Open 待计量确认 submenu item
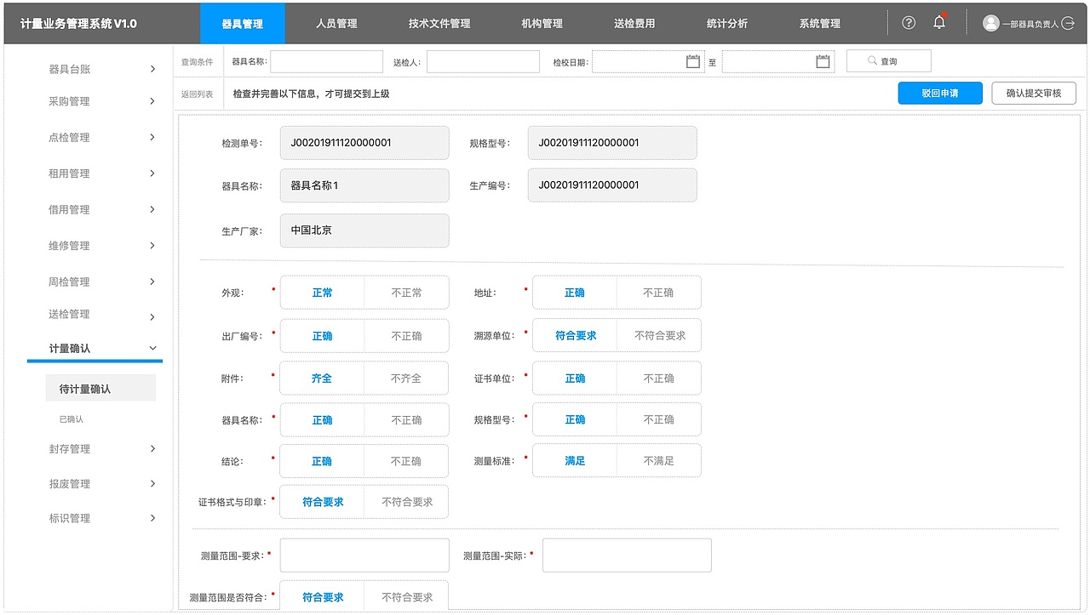 coord(100,389)
